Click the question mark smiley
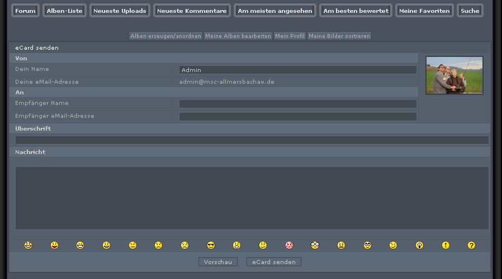502x279 pixels. coord(471,245)
